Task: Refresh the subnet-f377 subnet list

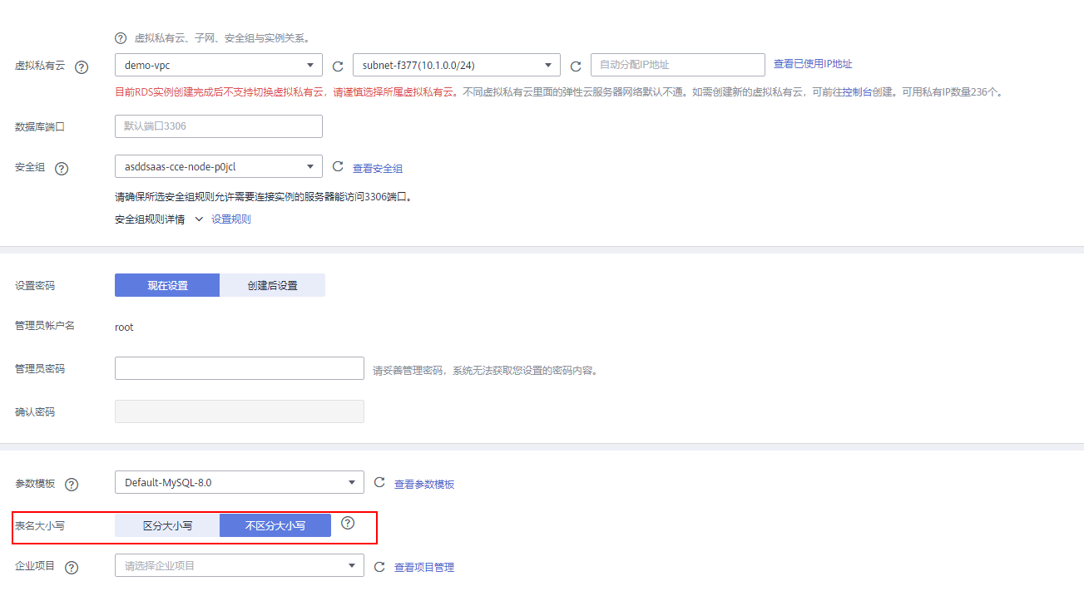Action: pyautogui.click(x=576, y=66)
